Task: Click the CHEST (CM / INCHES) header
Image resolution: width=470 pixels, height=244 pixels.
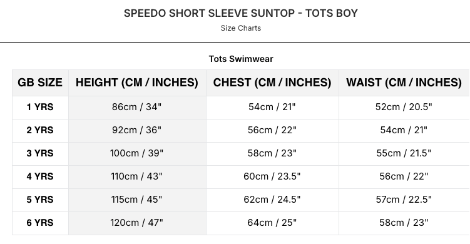Action: pyautogui.click(x=272, y=83)
